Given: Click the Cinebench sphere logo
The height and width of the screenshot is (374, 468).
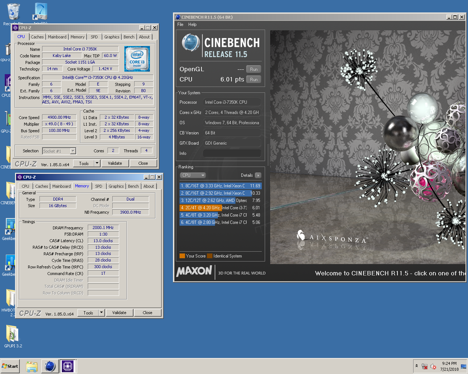Looking at the screenshot, I should 190,43.
